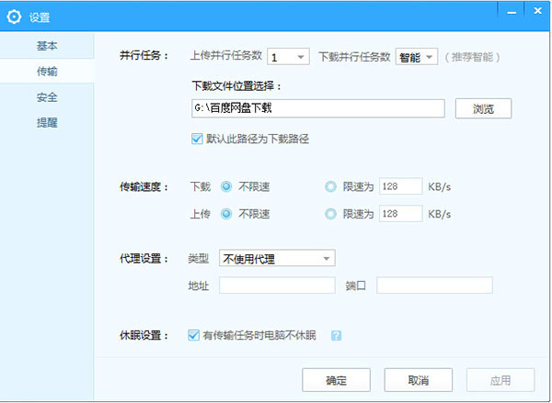
Task: Select 限速为 radio for 上传 speed
Action: point(331,213)
